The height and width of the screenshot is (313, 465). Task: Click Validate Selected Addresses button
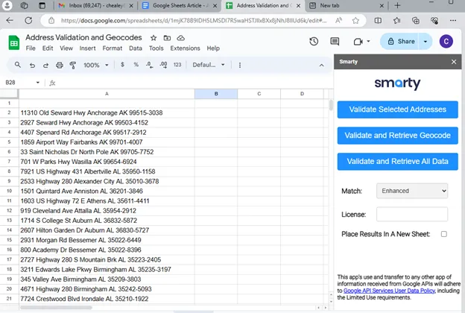(397, 110)
